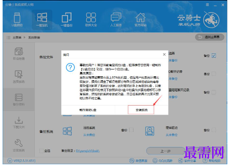Minimize the 云骑士 window
The height and width of the screenshot is (166, 232).
[215, 5]
